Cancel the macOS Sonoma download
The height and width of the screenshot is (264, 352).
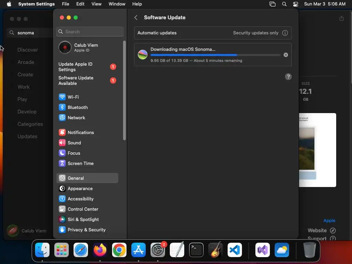tap(286, 55)
